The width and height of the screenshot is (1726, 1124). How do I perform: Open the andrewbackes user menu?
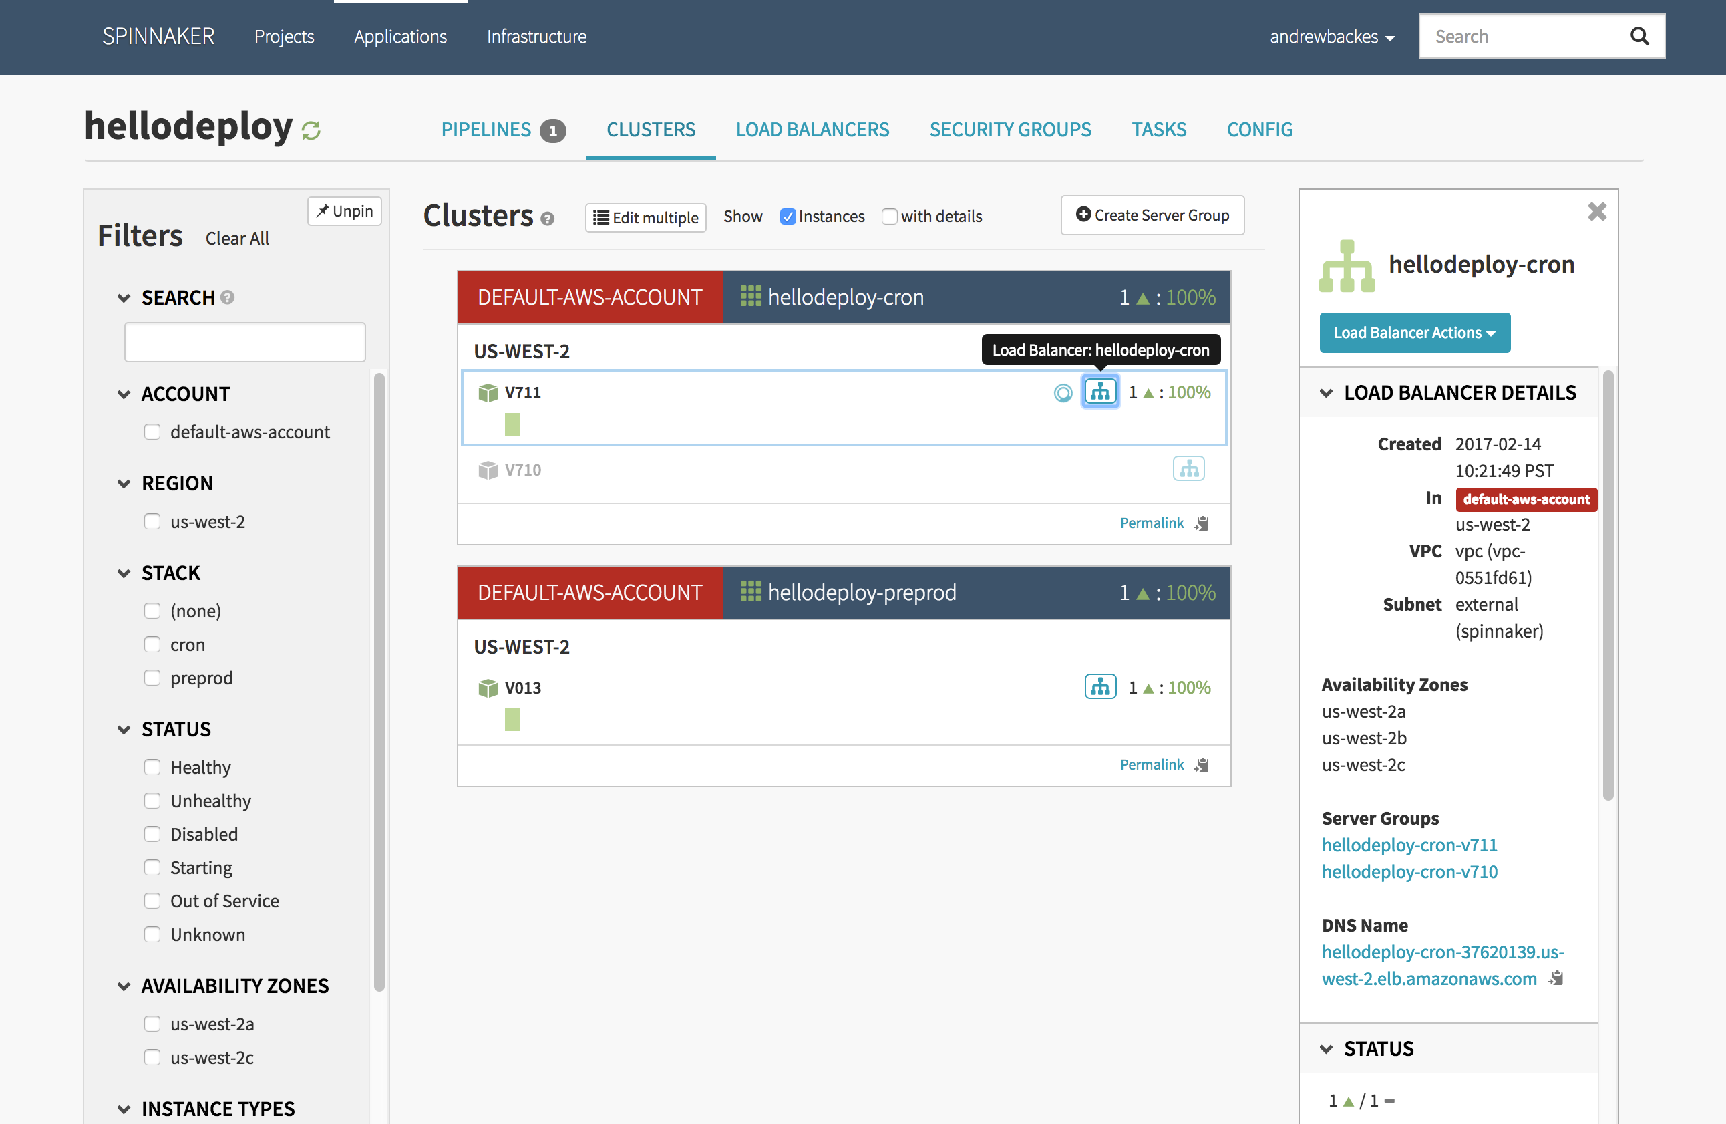point(1331,36)
